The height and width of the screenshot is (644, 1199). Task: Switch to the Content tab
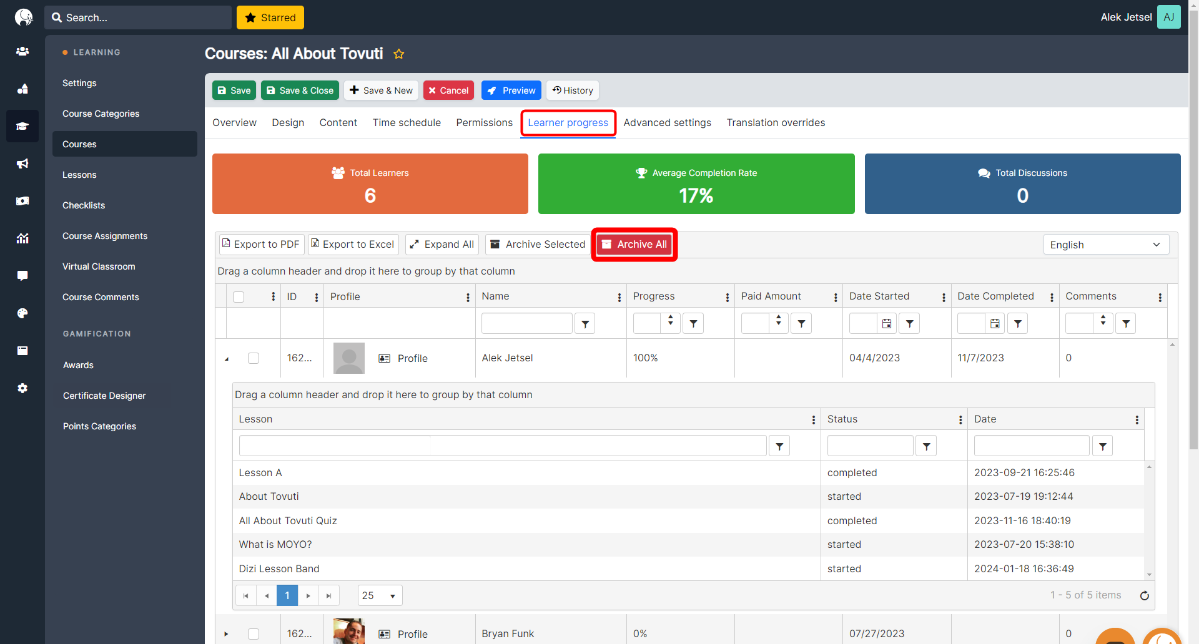point(338,123)
